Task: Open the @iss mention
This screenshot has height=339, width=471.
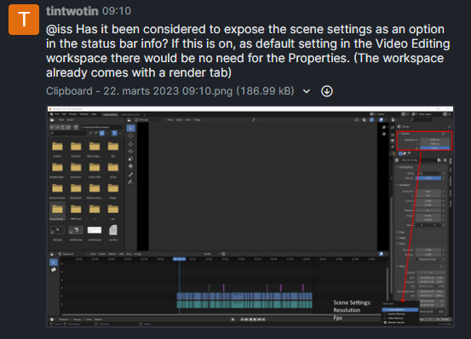Action: coord(59,30)
